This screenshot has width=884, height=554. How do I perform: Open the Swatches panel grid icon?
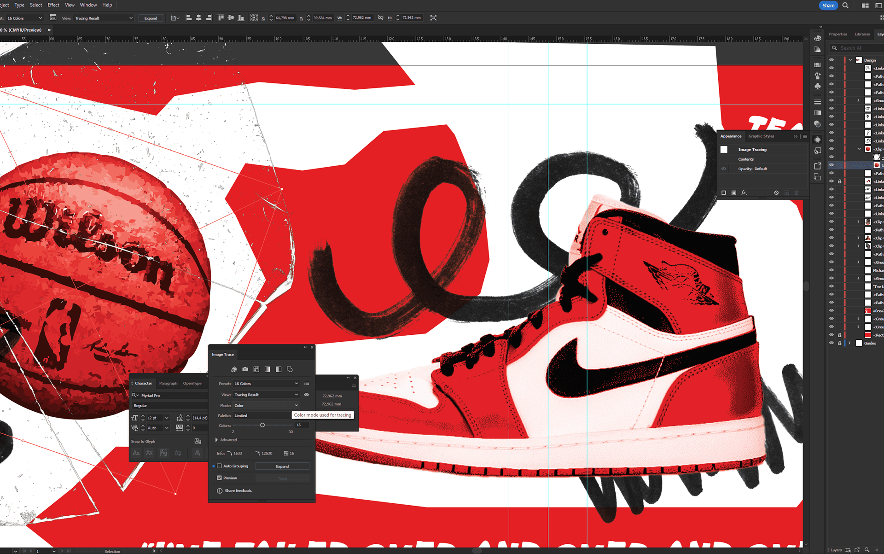coord(818,65)
